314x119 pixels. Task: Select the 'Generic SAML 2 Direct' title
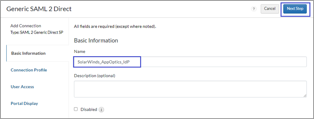coord(39,9)
